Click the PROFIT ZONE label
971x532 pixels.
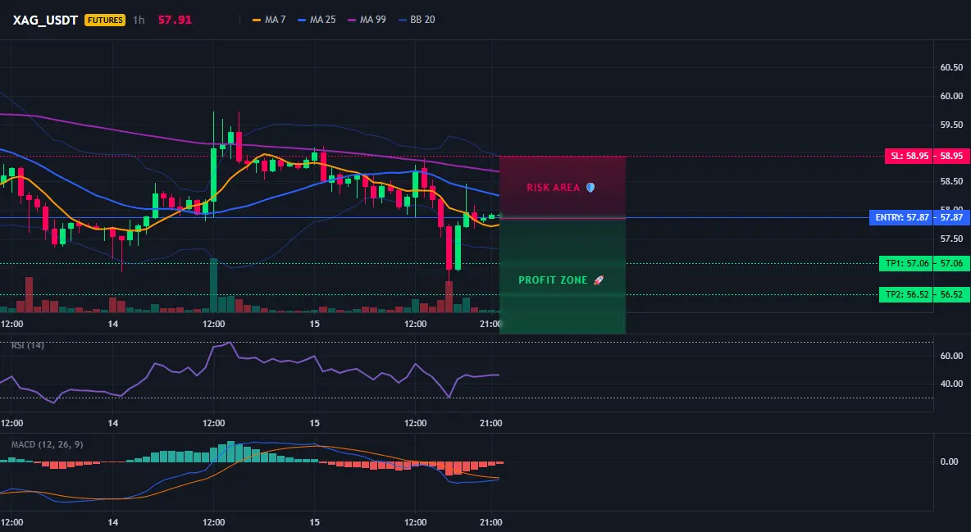[553, 280]
